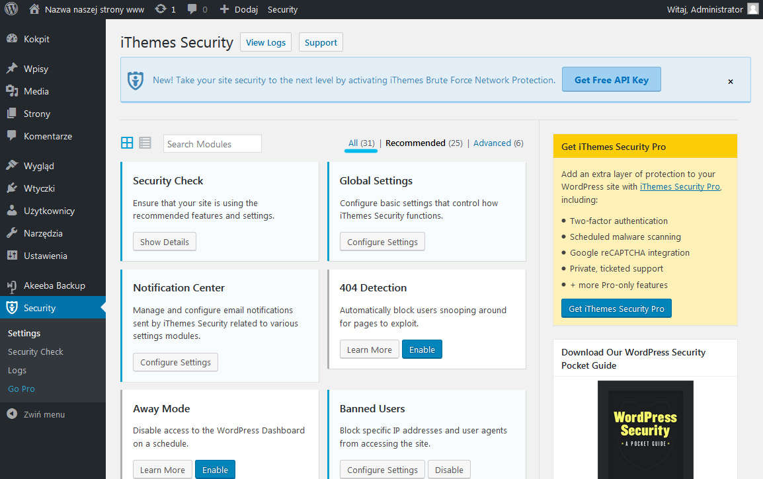Image resolution: width=763 pixels, height=479 pixels.
Task: Dismiss the API key notice
Action: pyautogui.click(x=731, y=82)
